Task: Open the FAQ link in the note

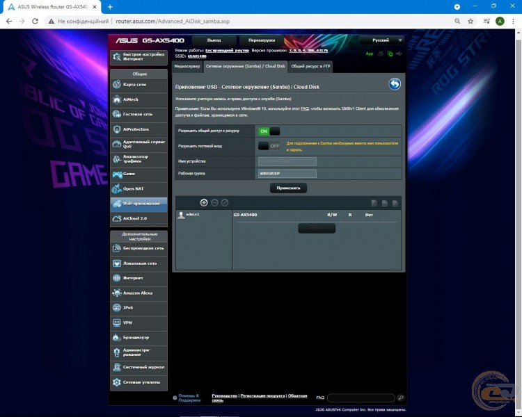Action: (305, 108)
